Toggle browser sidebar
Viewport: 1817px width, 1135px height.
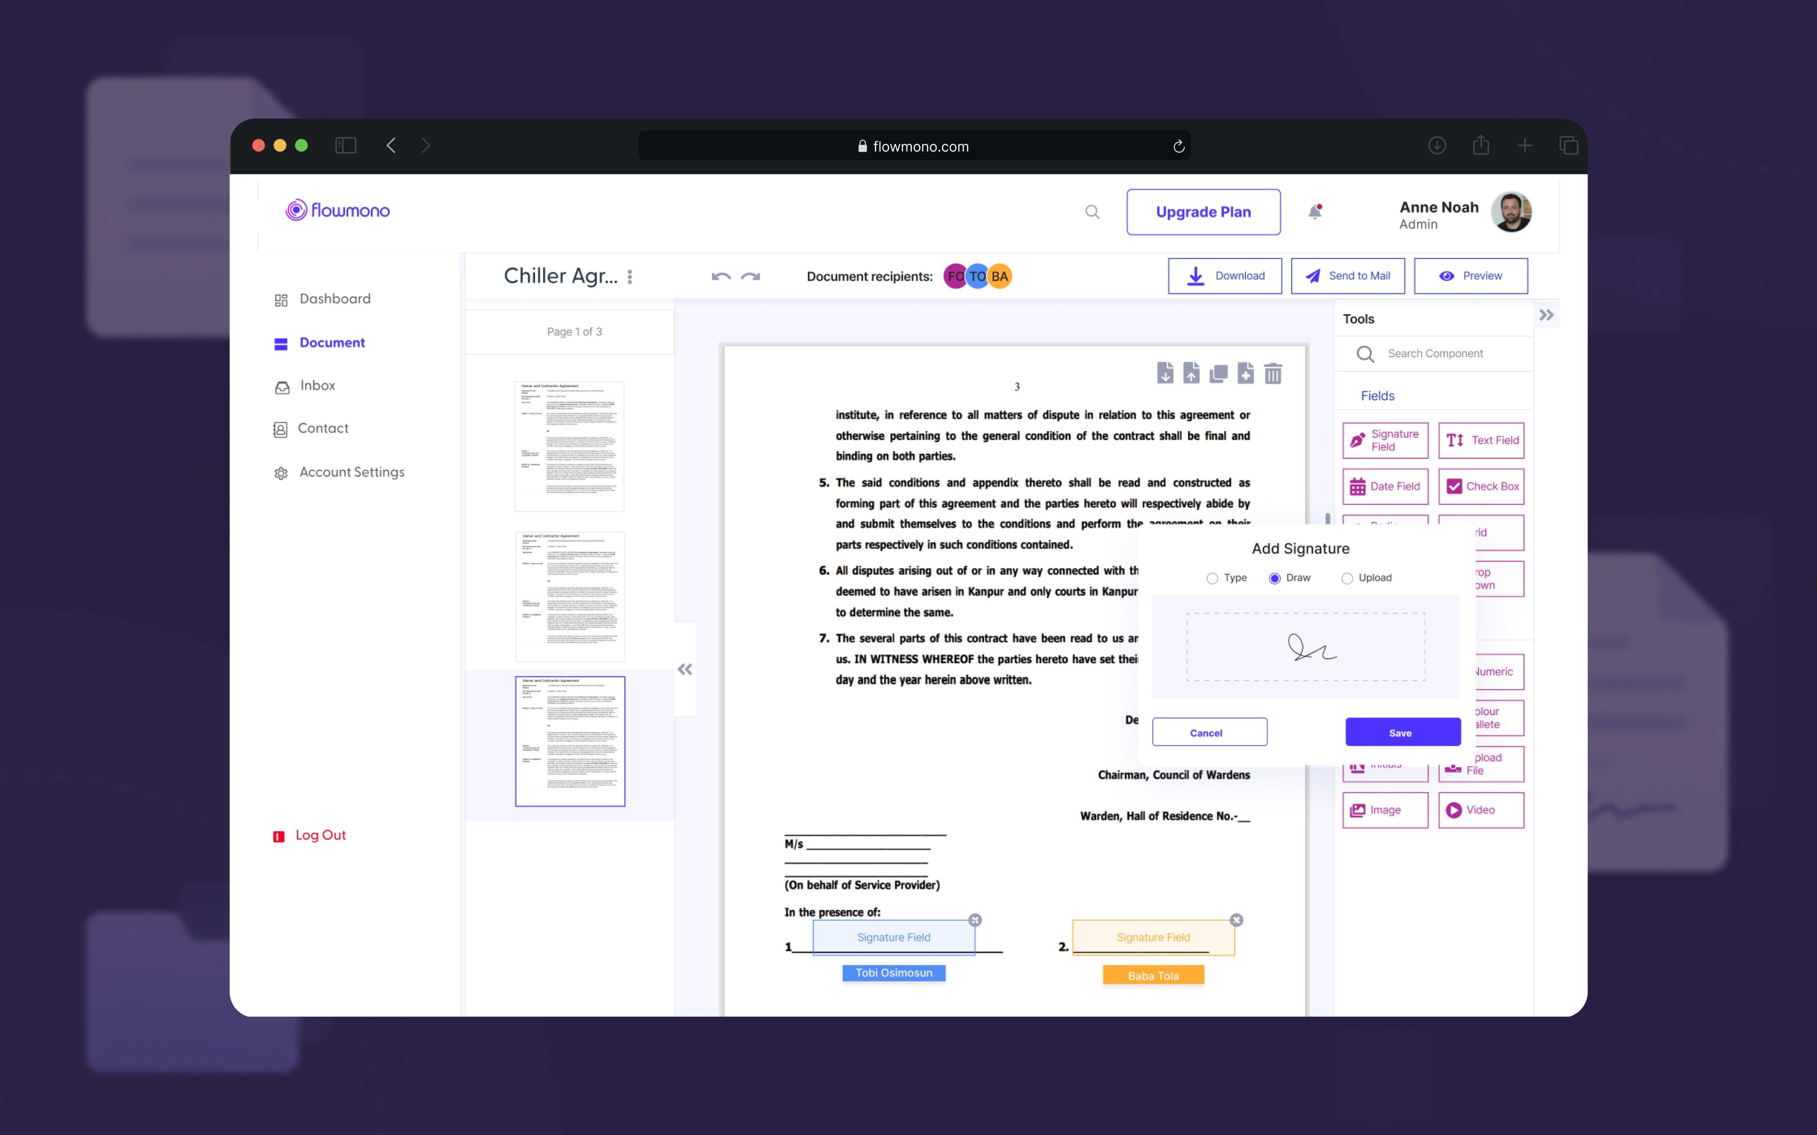click(345, 146)
